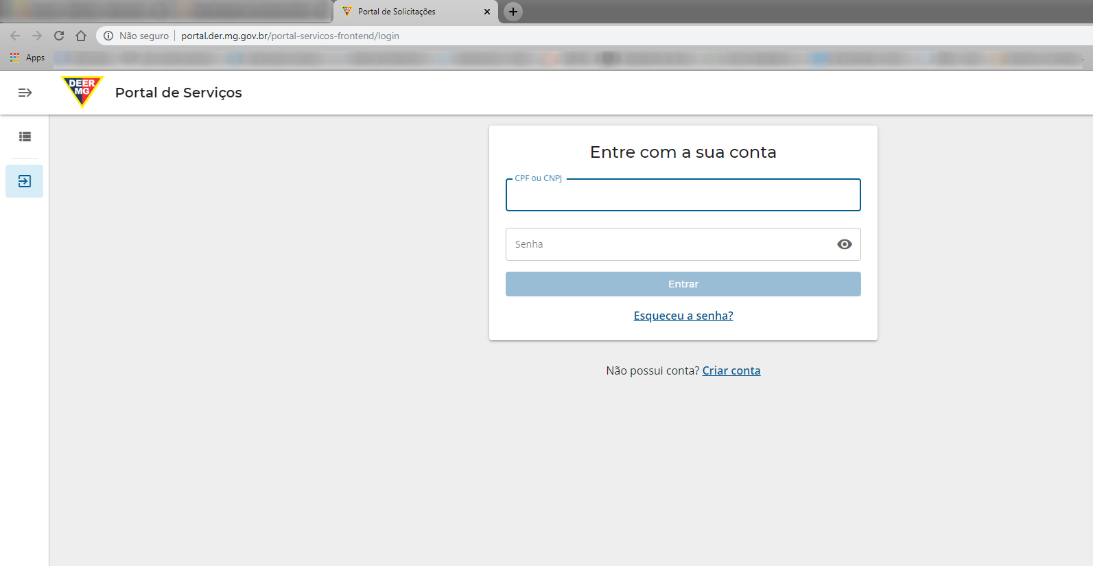Follow the 'Criar conta' link
1093x566 pixels.
731,370
